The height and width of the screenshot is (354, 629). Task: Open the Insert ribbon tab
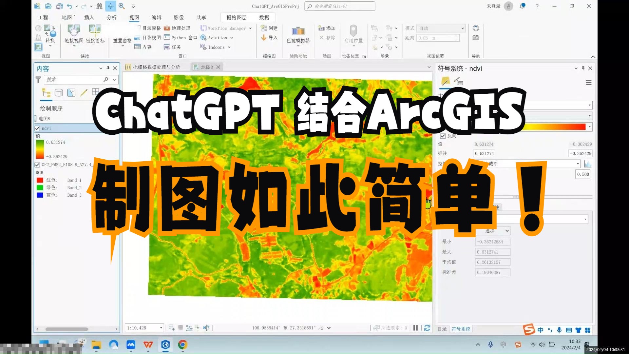[x=89, y=17]
